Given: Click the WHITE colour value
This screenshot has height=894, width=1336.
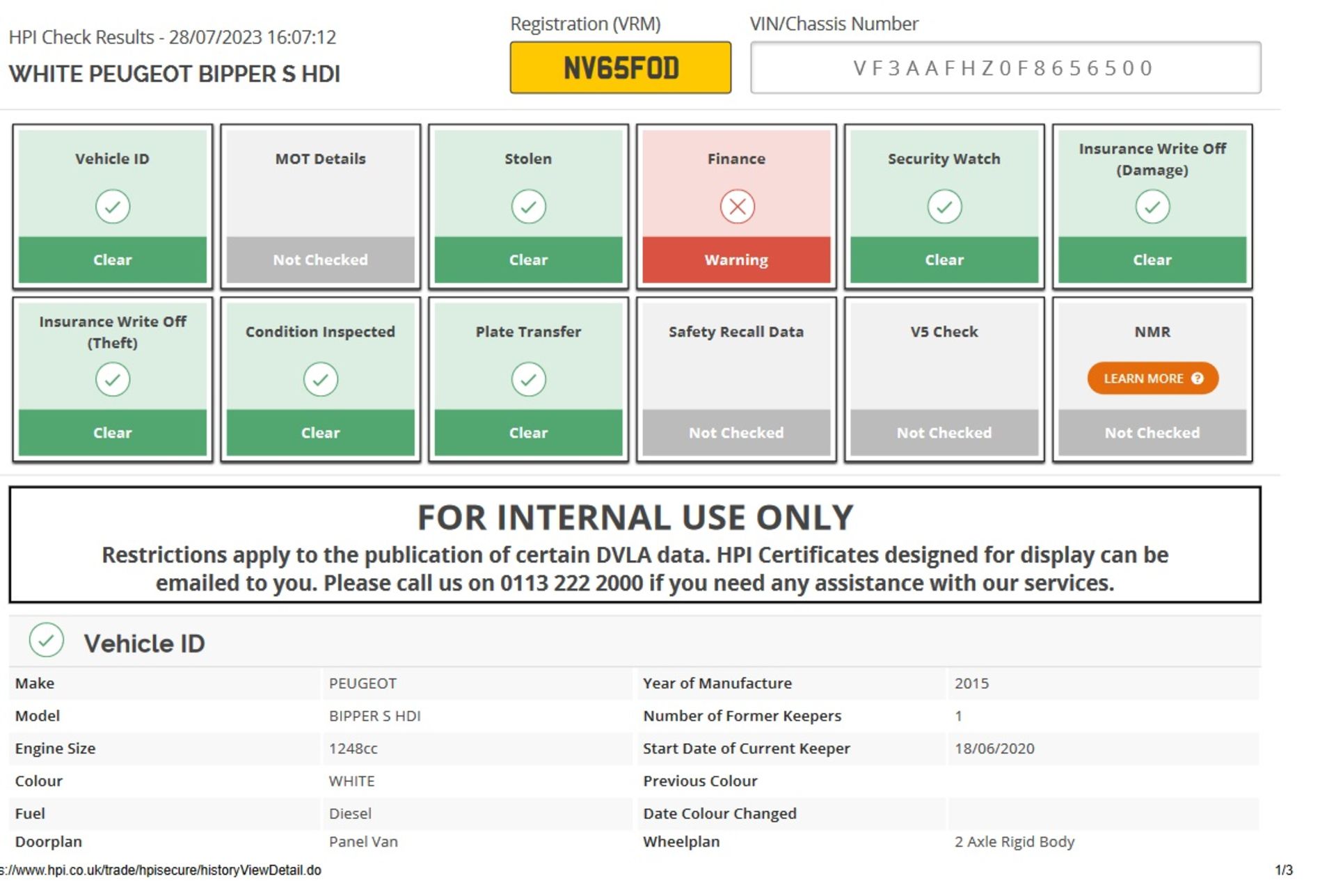Looking at the screenshot, I should (x=351, y=781).
